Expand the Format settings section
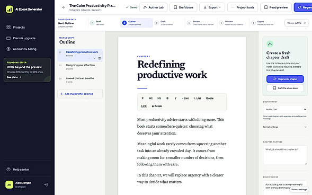The image size is (312, 195). pyautogui.click(x=285, y=127)
